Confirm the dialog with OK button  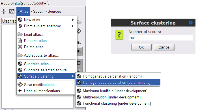(141, 47)
